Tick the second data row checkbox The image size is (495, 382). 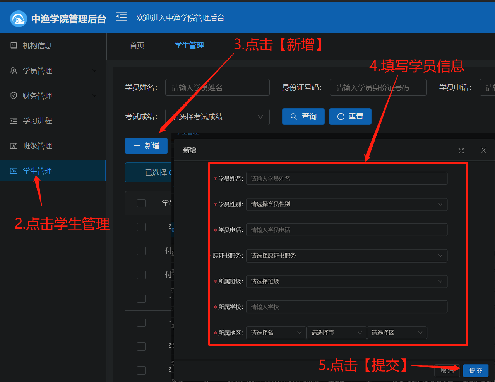[141, 251]
